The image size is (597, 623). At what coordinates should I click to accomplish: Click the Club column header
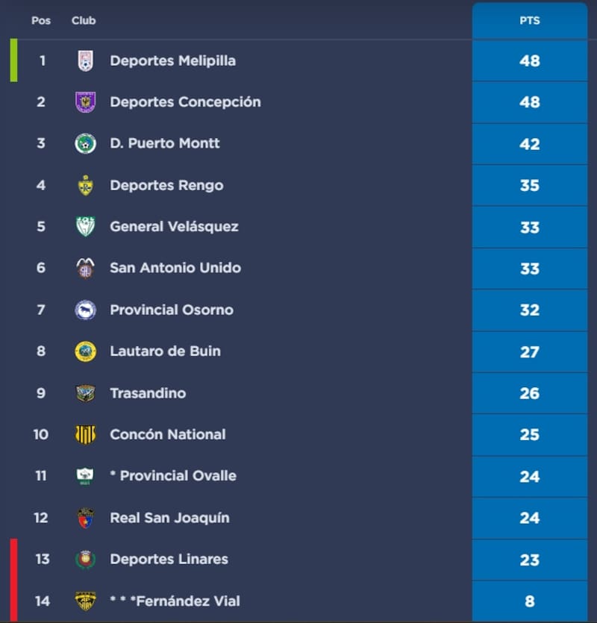point(84,21)
